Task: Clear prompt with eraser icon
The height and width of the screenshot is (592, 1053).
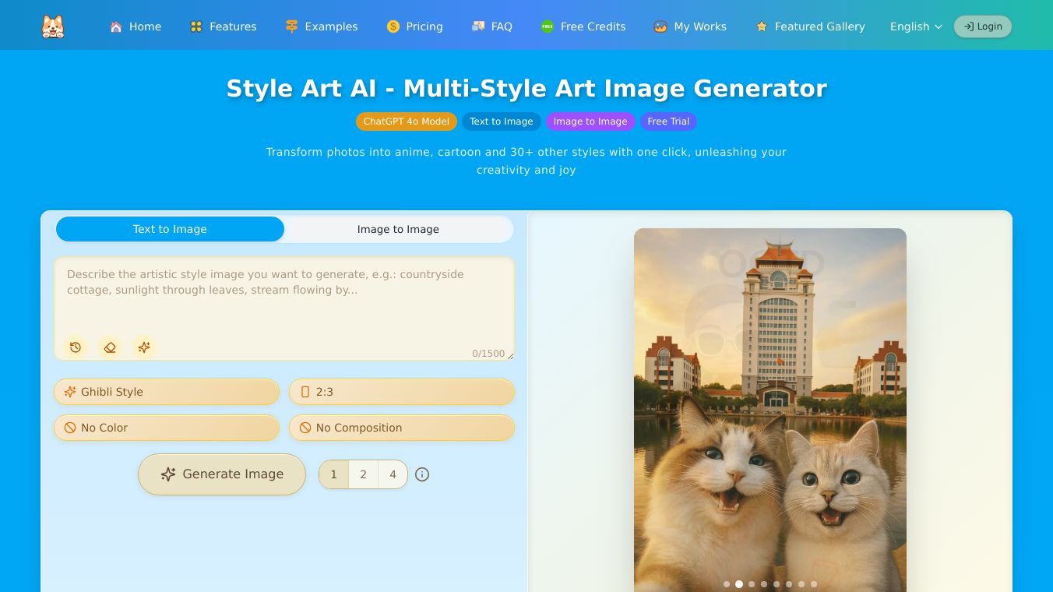Action: click(x=110, y=347)
